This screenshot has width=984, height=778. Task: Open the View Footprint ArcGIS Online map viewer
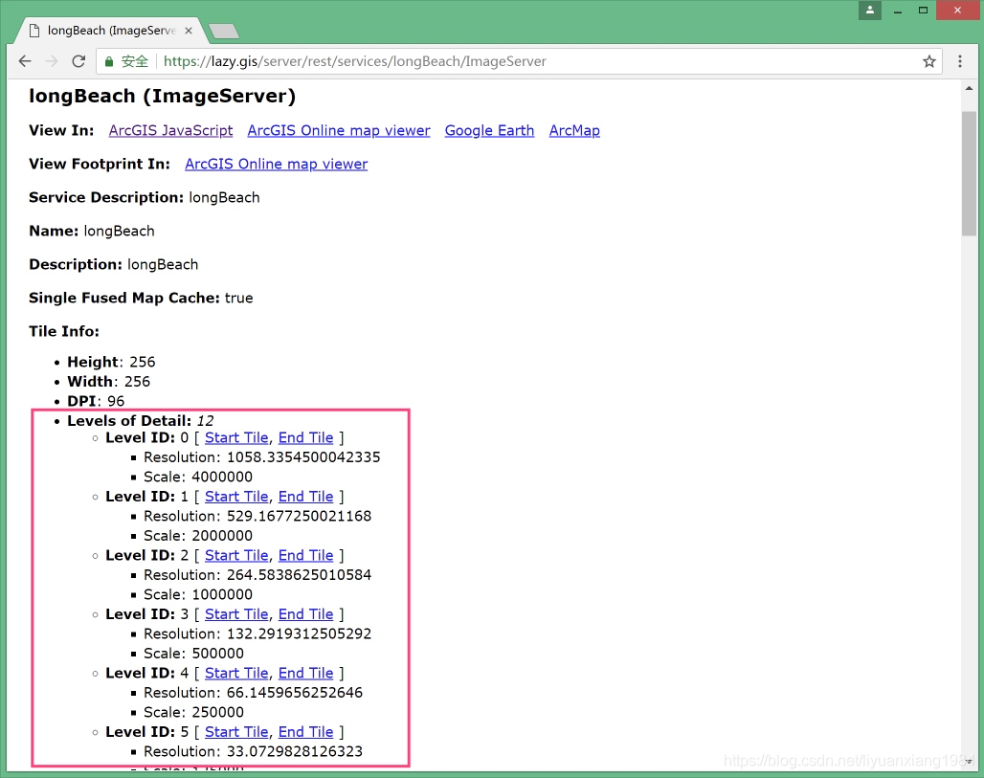click(276, 164)
